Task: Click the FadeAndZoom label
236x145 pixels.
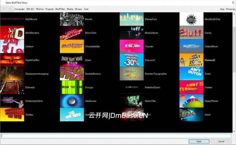Action: coord(152,87)
